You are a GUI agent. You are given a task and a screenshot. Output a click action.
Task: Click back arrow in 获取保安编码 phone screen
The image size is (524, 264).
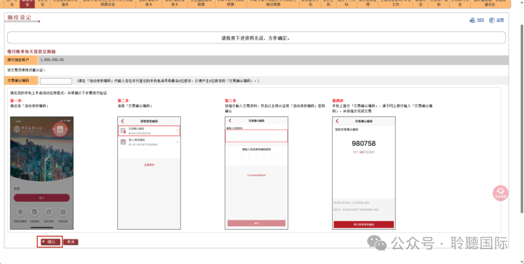(x=122, y=121)
